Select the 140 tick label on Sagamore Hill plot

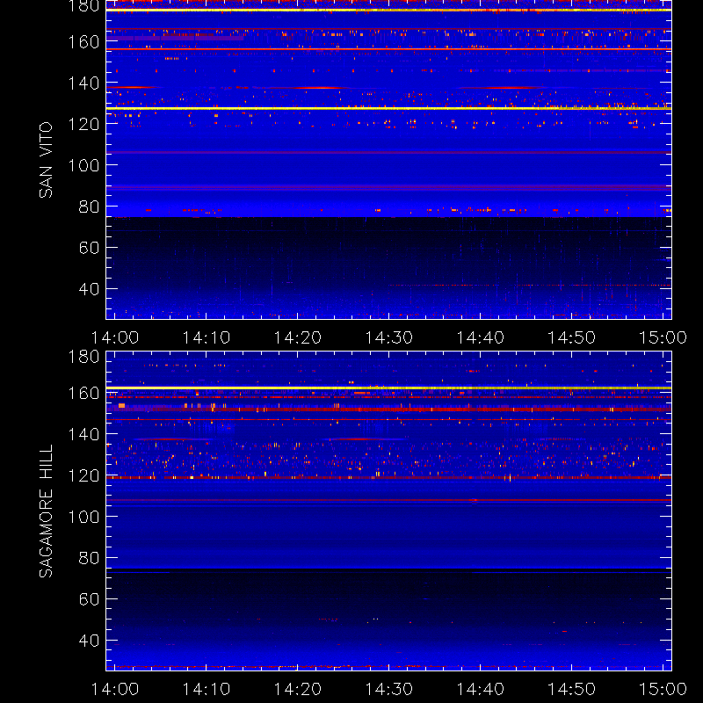coord(83,434)
